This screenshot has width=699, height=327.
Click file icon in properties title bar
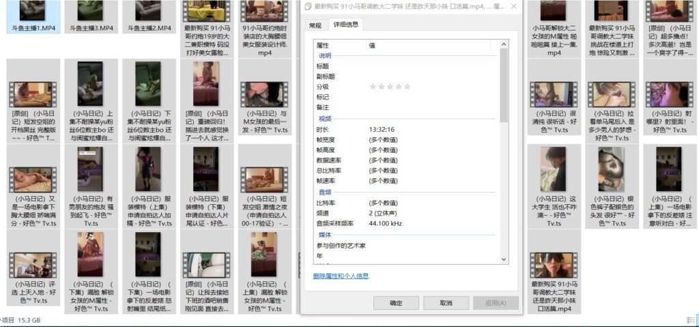[307, 6]
